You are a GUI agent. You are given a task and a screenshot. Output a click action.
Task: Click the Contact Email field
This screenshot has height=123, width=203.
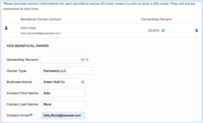click(x=63, y=116)
